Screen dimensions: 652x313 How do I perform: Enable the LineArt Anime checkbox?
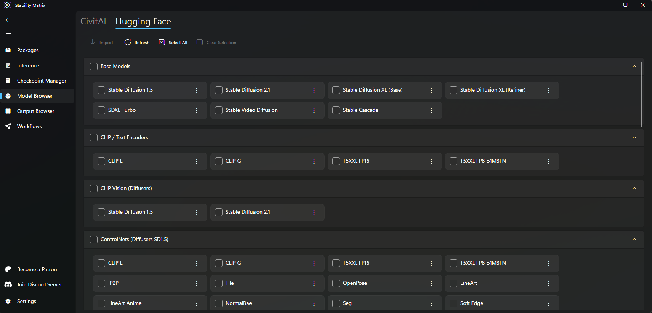tap(101, 303)
